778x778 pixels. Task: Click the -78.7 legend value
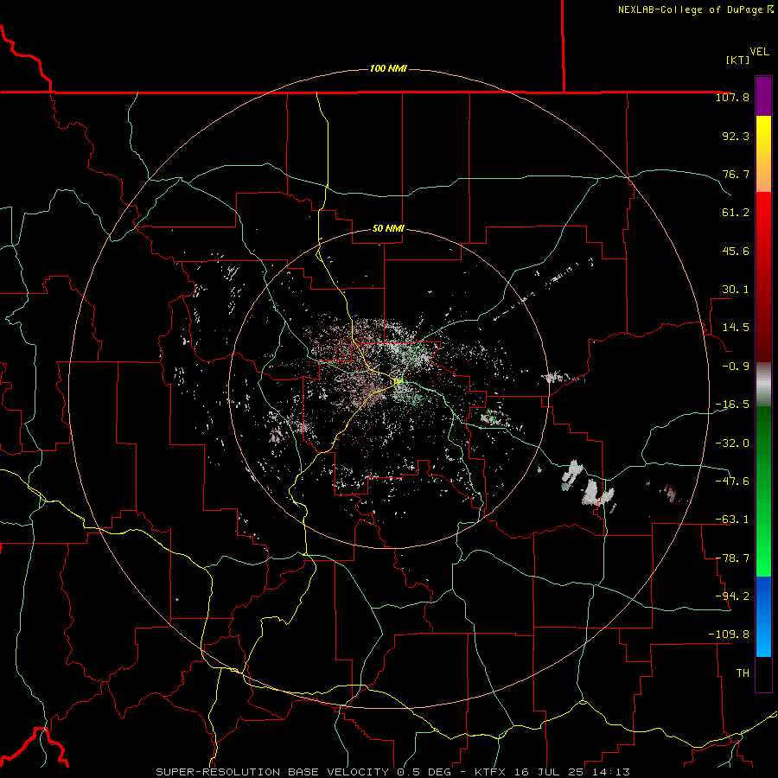click(732, 558)
